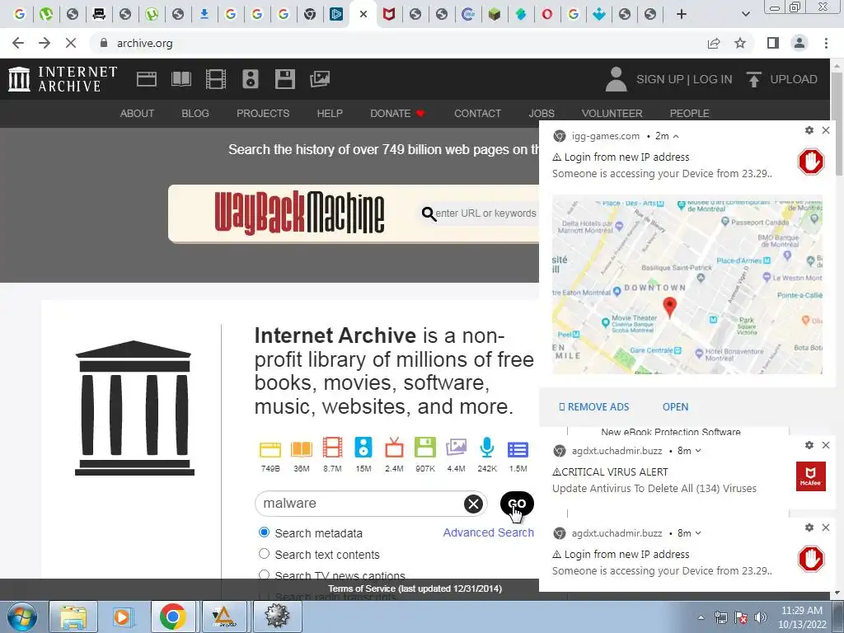Show hidden system tray icons arrow
This screenshot has height=633, width=844.
[701, 617]
